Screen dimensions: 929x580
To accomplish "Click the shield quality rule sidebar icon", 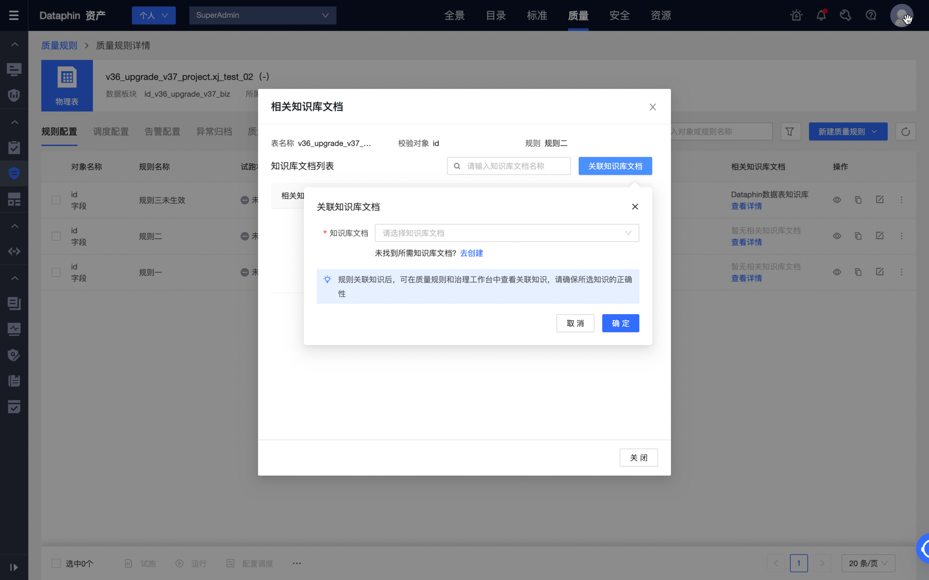I will pos(14,173).
